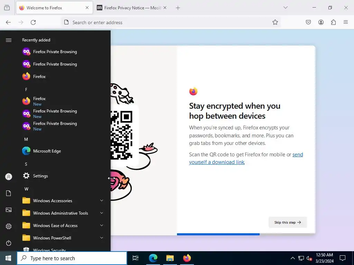This screenshot has width=354, height=265.
Task: Follow the send yourself a download link
Action: pos(246,158)
